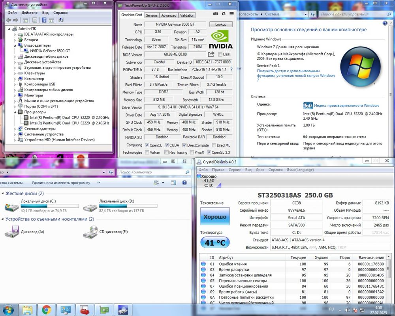
Task: Click the large Хорошо health status button
Action: point(215,216)
